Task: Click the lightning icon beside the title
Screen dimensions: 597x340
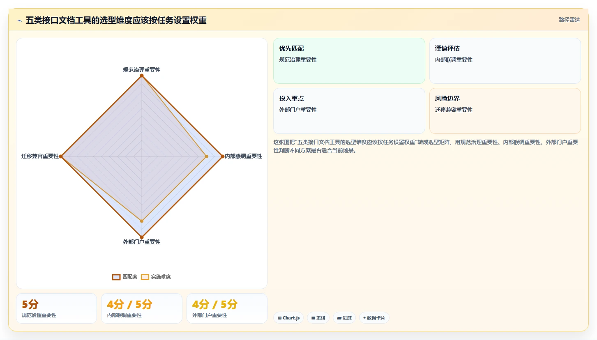Action: [20, 21]
